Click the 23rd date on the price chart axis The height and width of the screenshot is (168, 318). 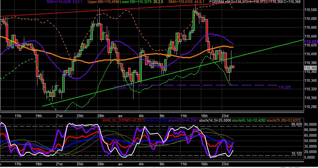pos(225,116)
